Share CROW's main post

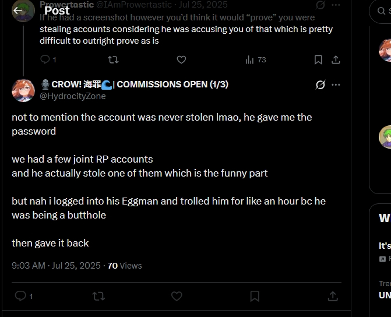pos(333,296)
